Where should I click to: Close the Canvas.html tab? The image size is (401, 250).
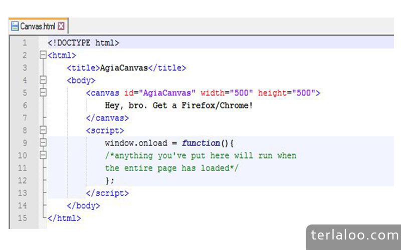(61, 26)
